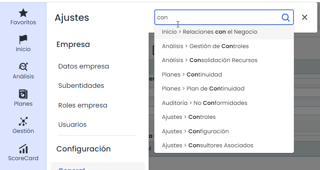Select 'Inicio > Relaciones con el Negocio' suggestion
This screenshot has height=170, width=320.
point(209,32)
